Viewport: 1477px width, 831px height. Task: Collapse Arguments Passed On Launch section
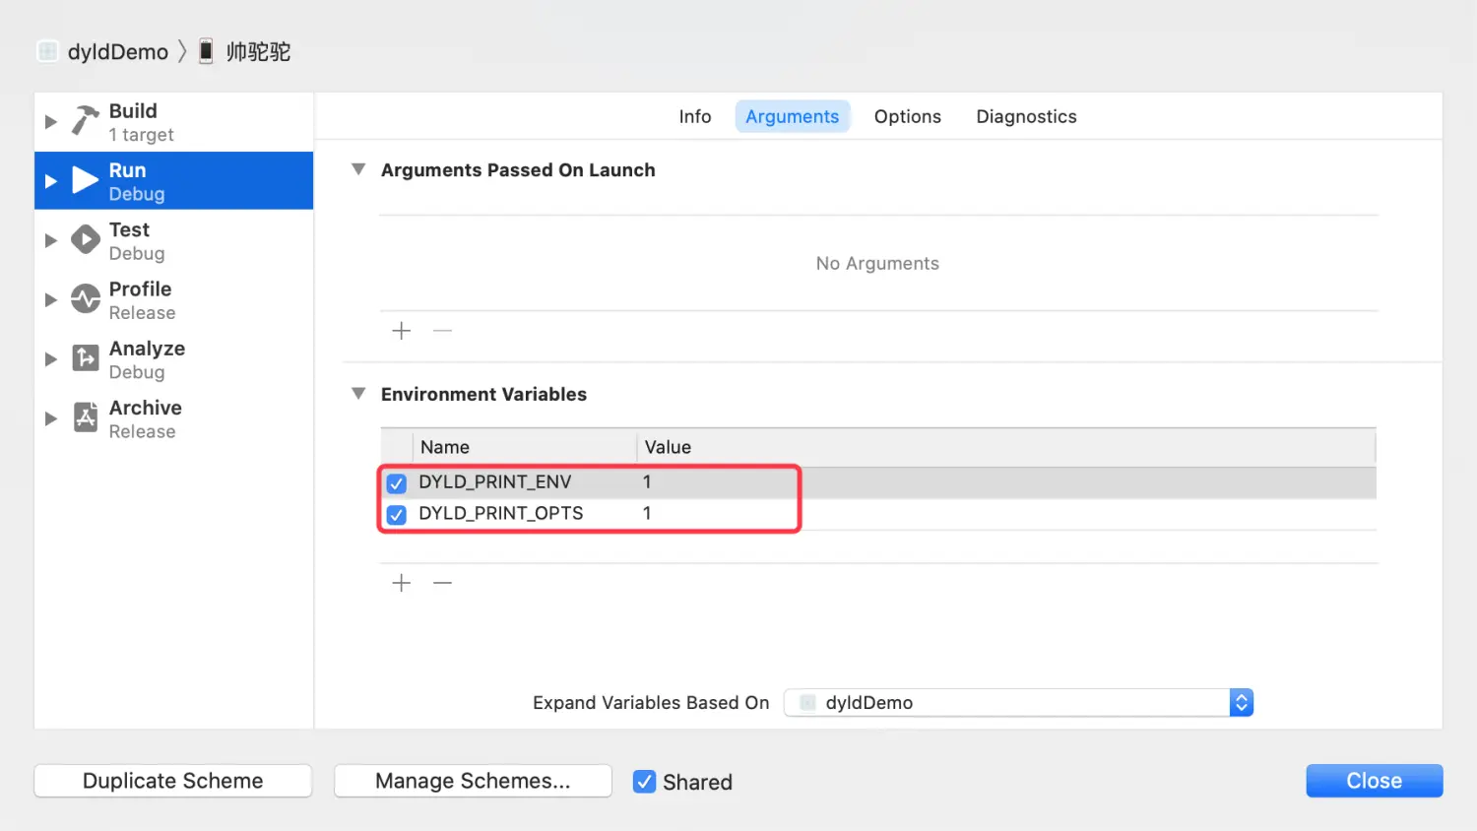point(358,169)
